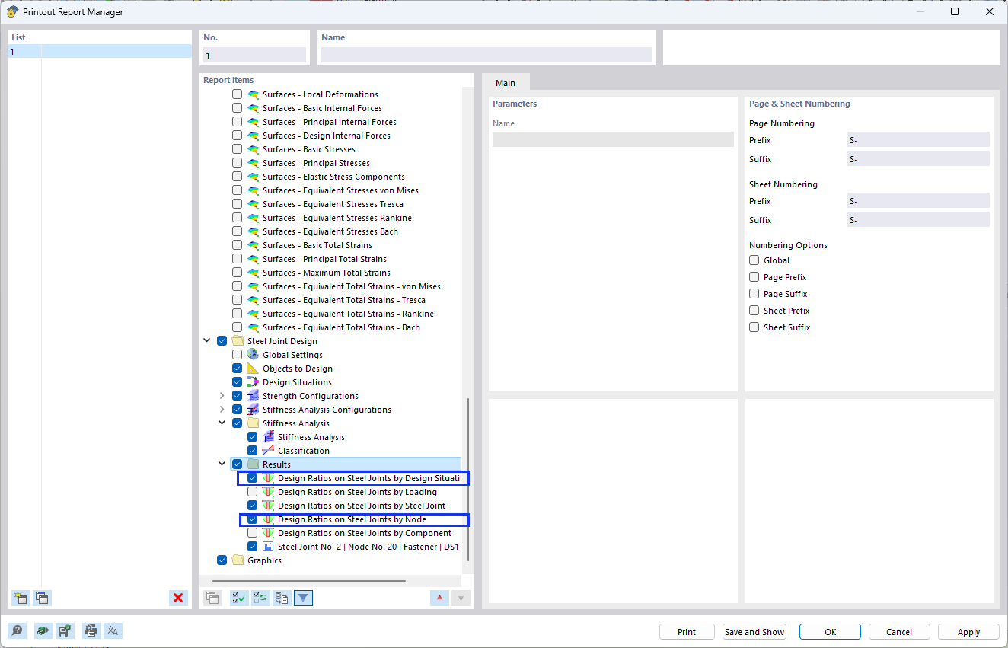Open the language translation icon
The width and height of the screenshot is (1008, 648).
coord(113,630)
